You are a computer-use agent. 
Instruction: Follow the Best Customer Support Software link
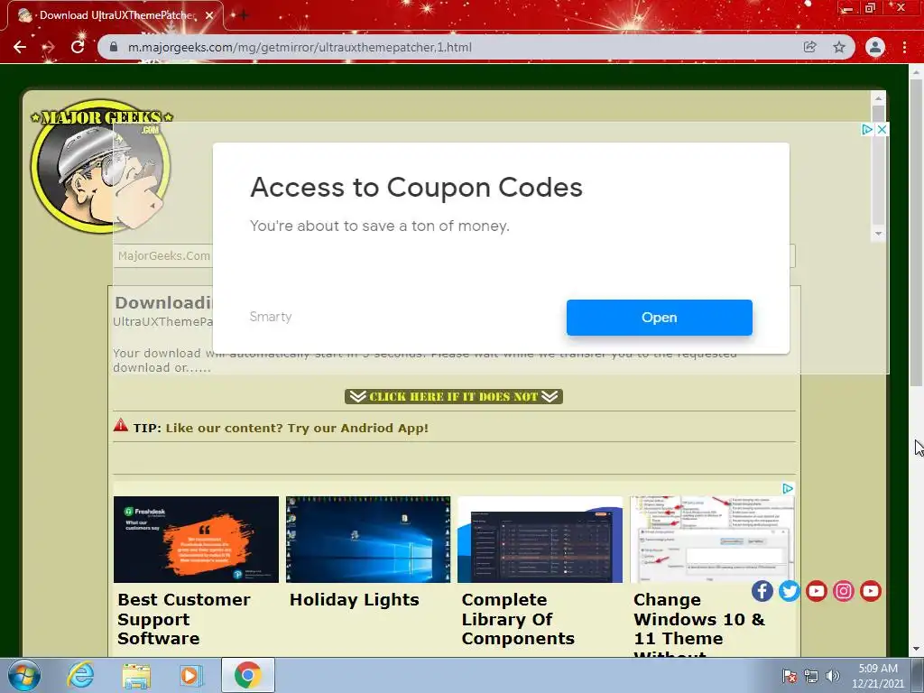184,619
